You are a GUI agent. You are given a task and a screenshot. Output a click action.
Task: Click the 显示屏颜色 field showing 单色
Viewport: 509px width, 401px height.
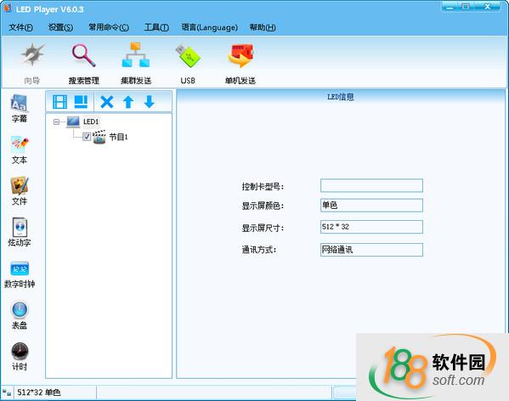[x=371, y=206]
